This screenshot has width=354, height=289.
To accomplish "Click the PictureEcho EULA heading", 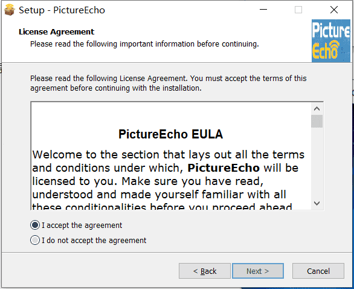I will pos(171,134).
